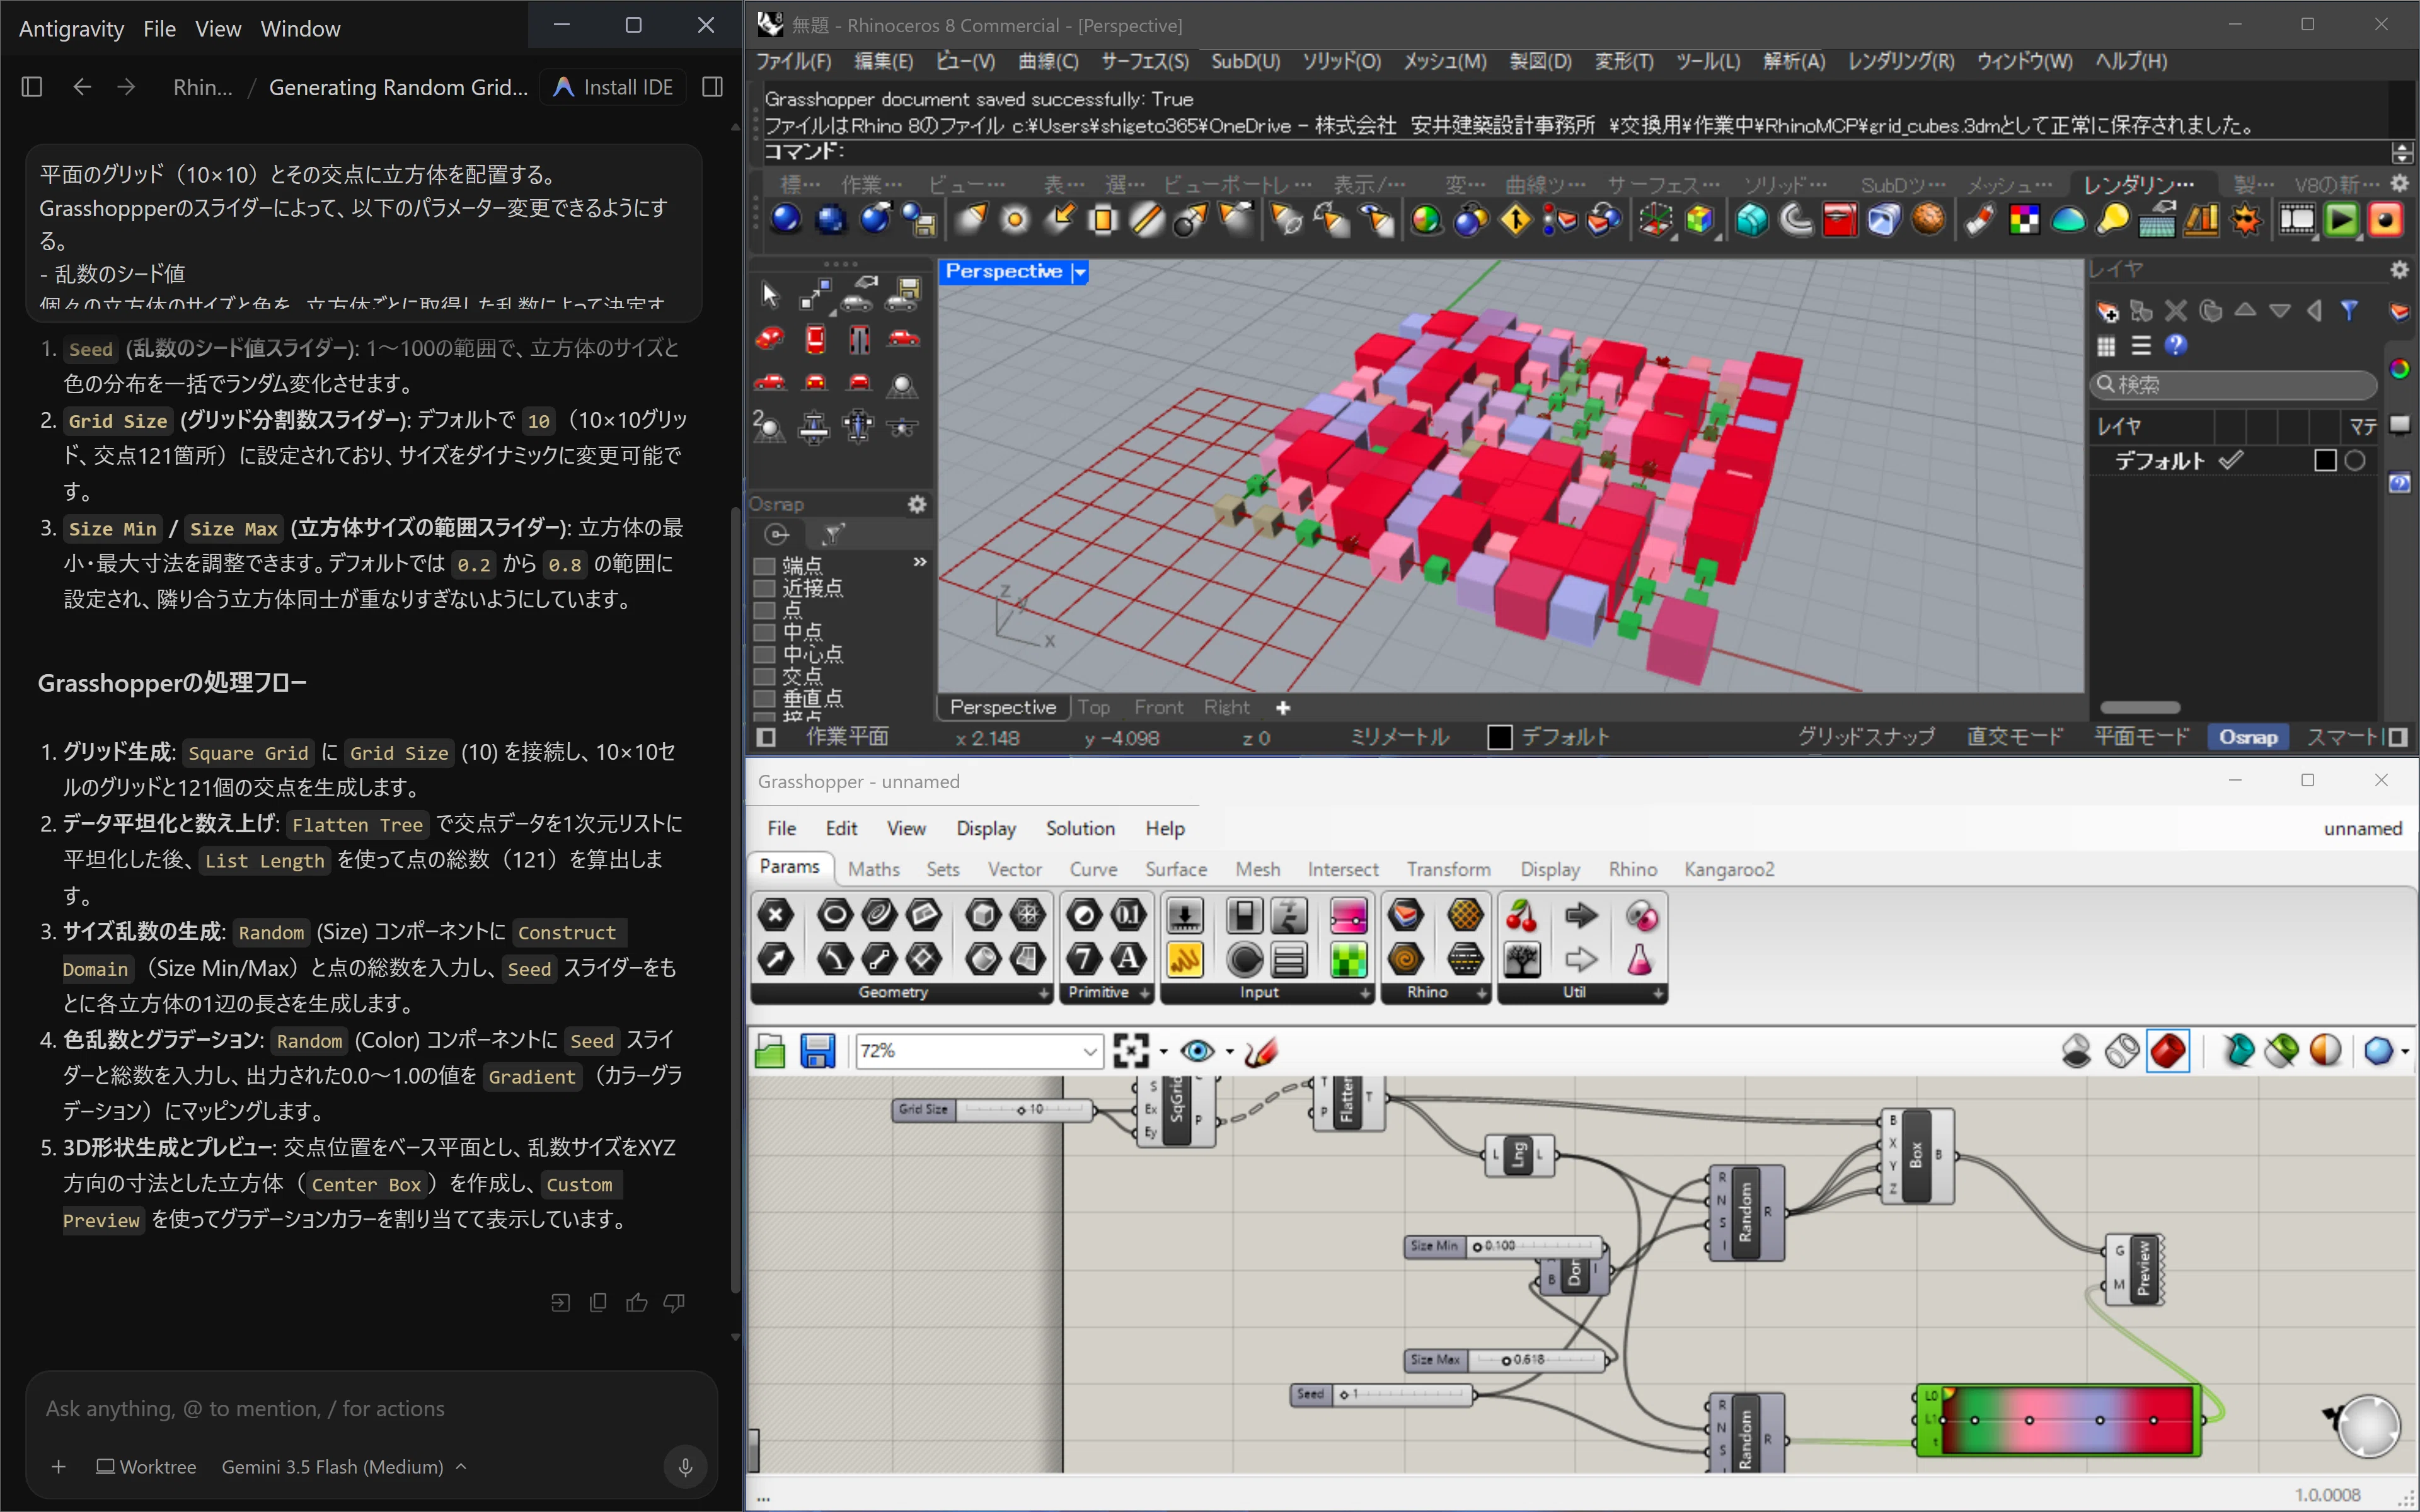Viewport: 2420px width, 1512px height.
Task: Click the yellow light bulb icon in Rhino toolbar
Action: point(2112,219)
